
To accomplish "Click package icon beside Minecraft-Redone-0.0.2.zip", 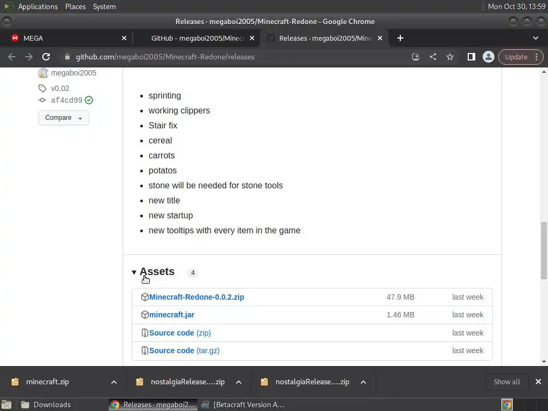I will click(144, 297).
